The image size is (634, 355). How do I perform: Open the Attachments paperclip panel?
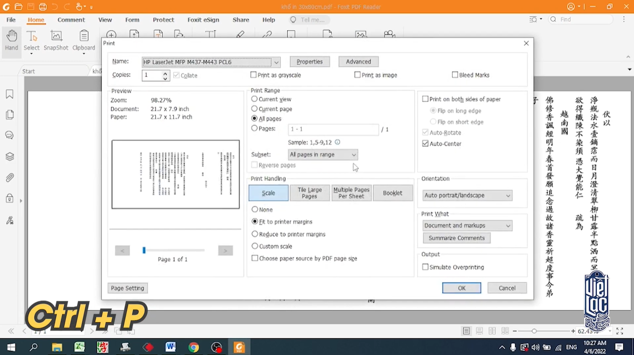(10, 177)
